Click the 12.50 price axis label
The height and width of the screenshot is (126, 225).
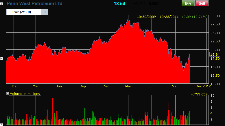(x=215, y=76)
